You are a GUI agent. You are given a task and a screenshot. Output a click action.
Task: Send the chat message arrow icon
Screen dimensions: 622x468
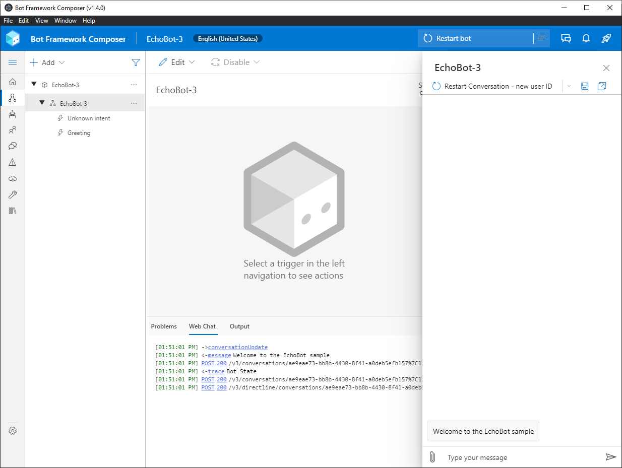[610, 457]
